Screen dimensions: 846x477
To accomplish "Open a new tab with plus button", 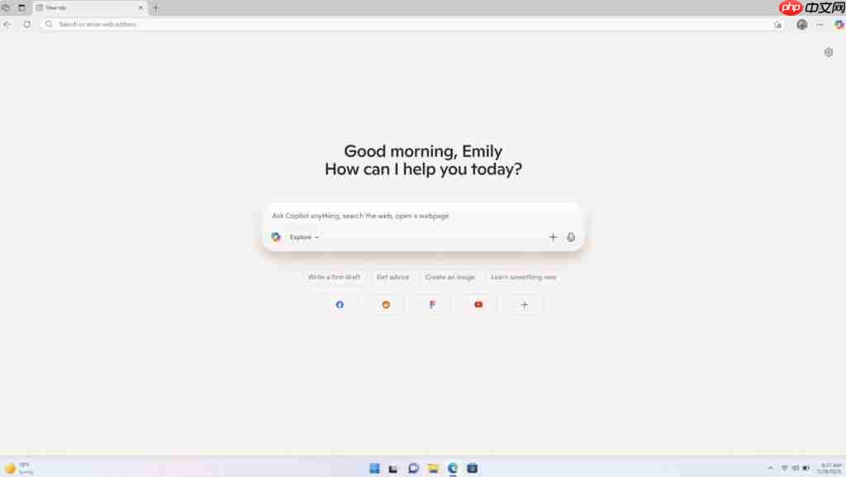I will pos(156,7).
